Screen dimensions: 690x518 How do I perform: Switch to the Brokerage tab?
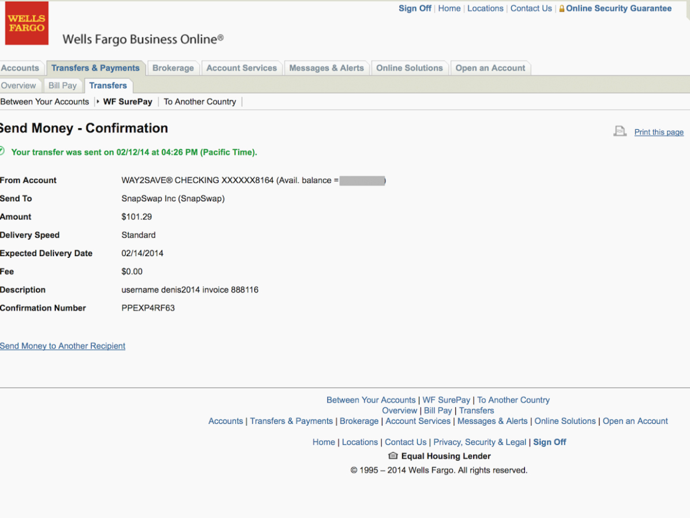tap(173, 67)
